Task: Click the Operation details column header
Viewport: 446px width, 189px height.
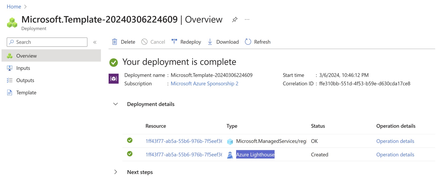Action: (396, 126)
